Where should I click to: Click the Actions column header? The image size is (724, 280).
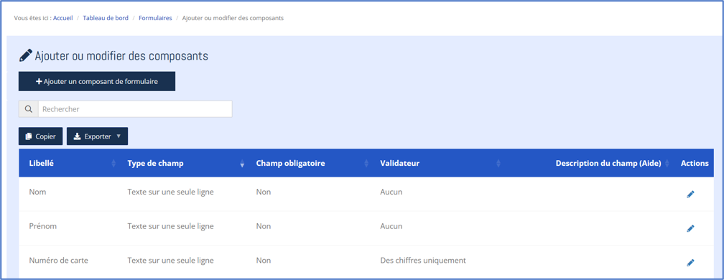[695, 163]
